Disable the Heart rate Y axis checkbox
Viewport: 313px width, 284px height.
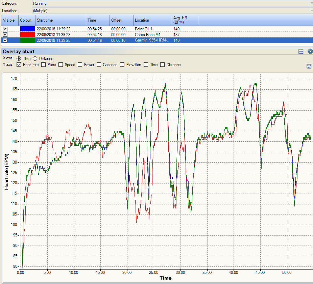pyautogui.click(x=19, y=65)
